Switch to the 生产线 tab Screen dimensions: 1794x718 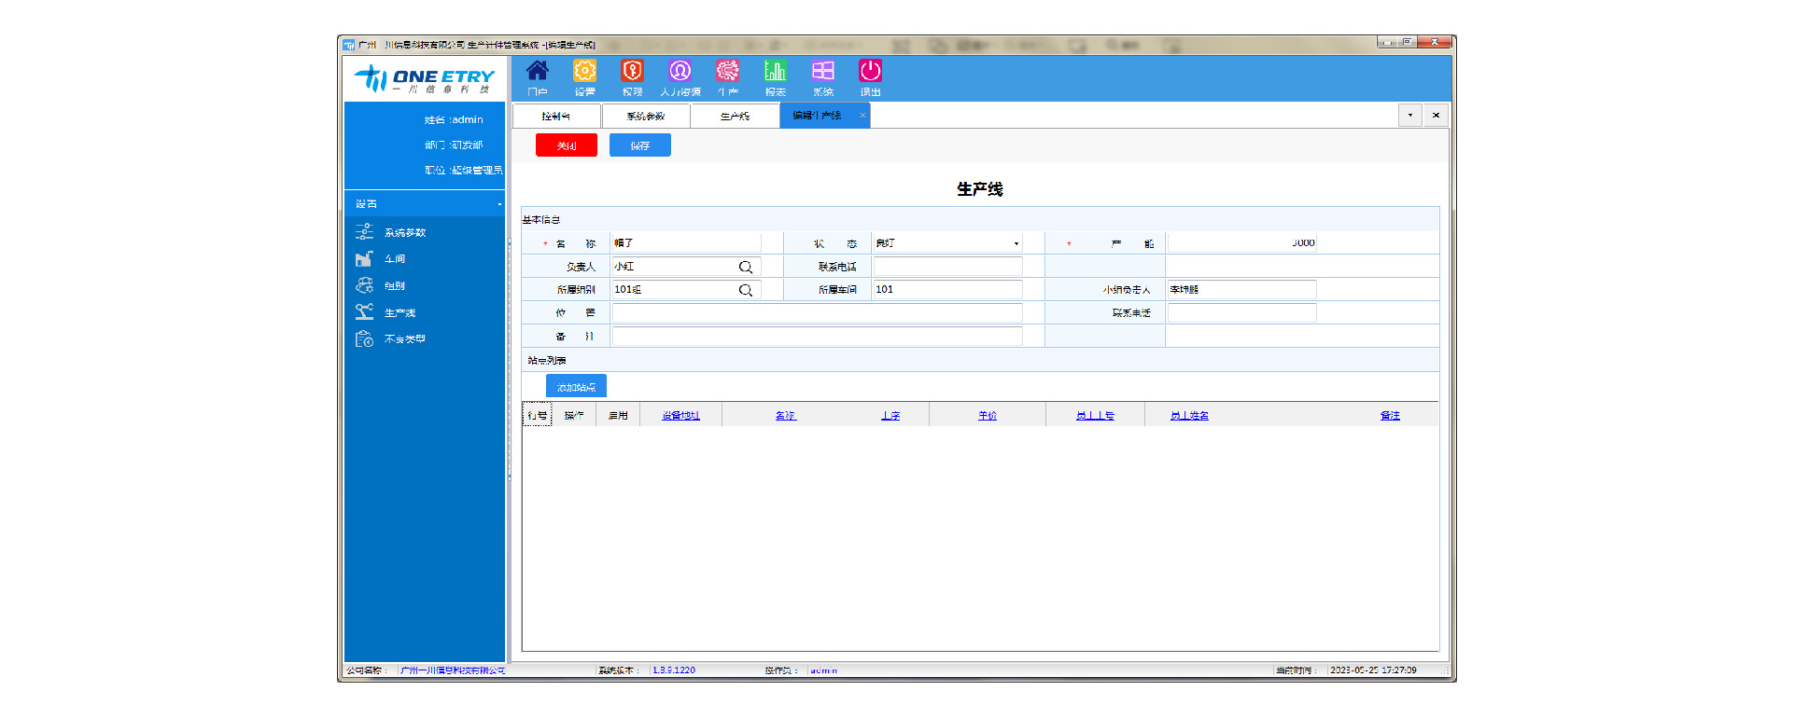pos(735,117)
